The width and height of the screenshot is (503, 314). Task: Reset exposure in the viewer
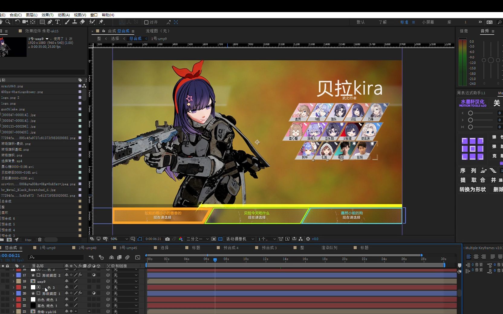tap(308, 239)
